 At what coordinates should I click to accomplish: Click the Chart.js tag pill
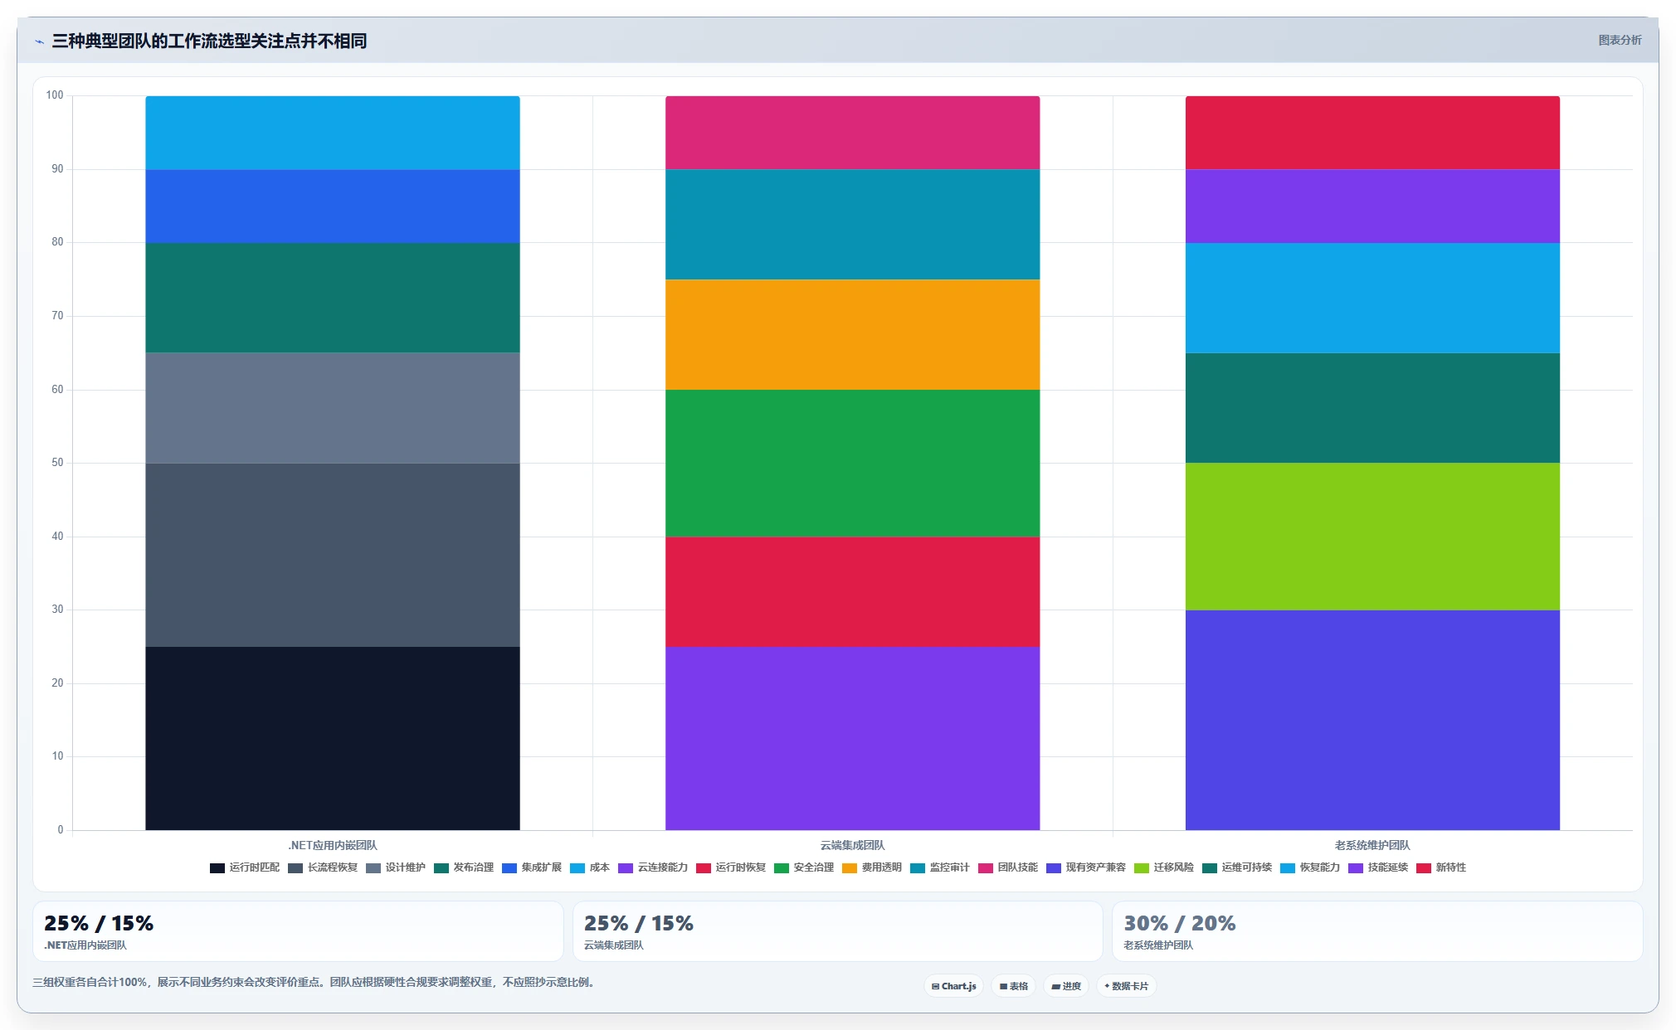click(954, 986)
